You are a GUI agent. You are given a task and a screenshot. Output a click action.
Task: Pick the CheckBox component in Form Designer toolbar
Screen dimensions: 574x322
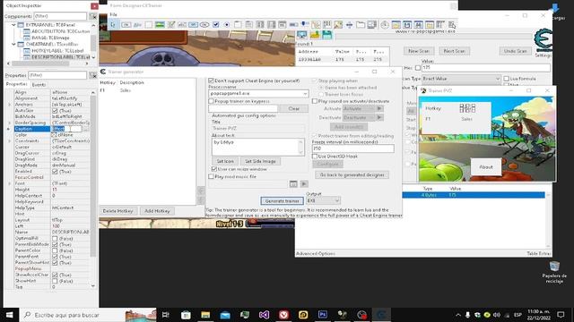[x=215, y=24]
